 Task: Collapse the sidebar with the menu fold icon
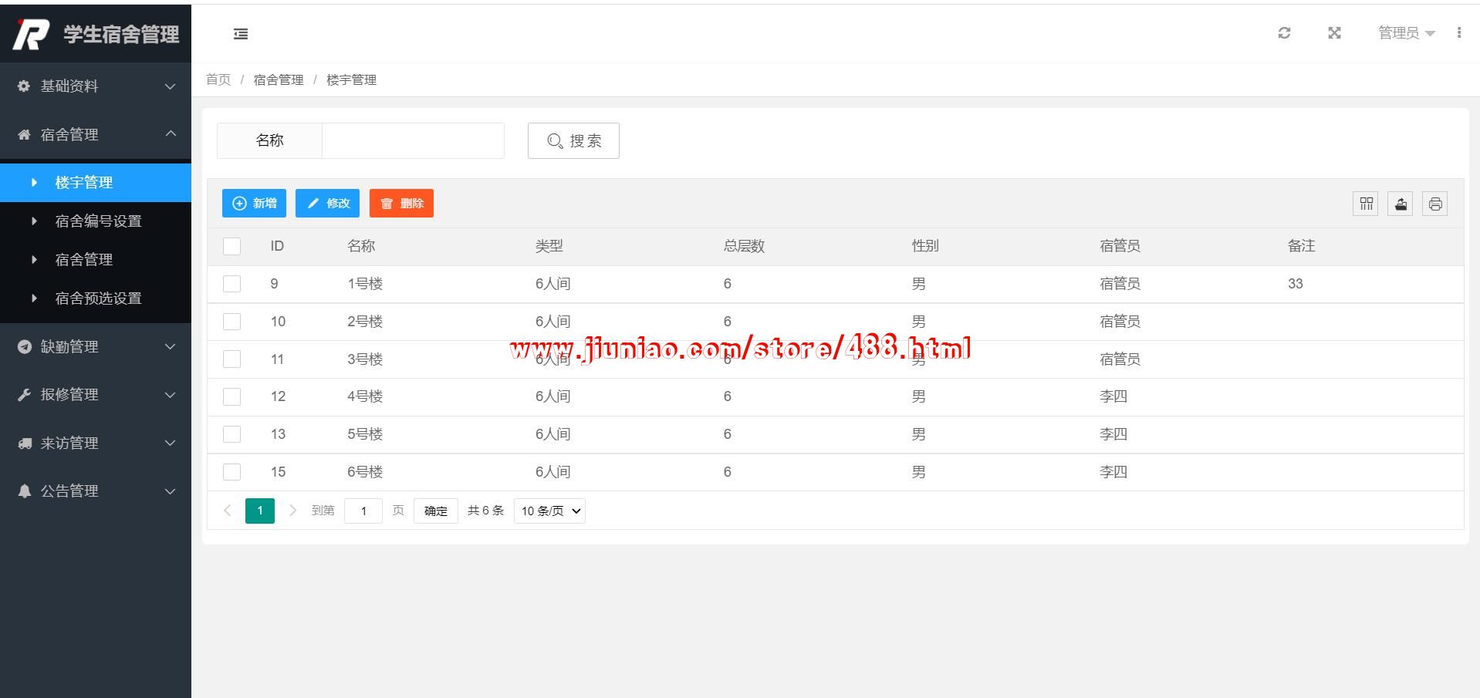point(241,34)
